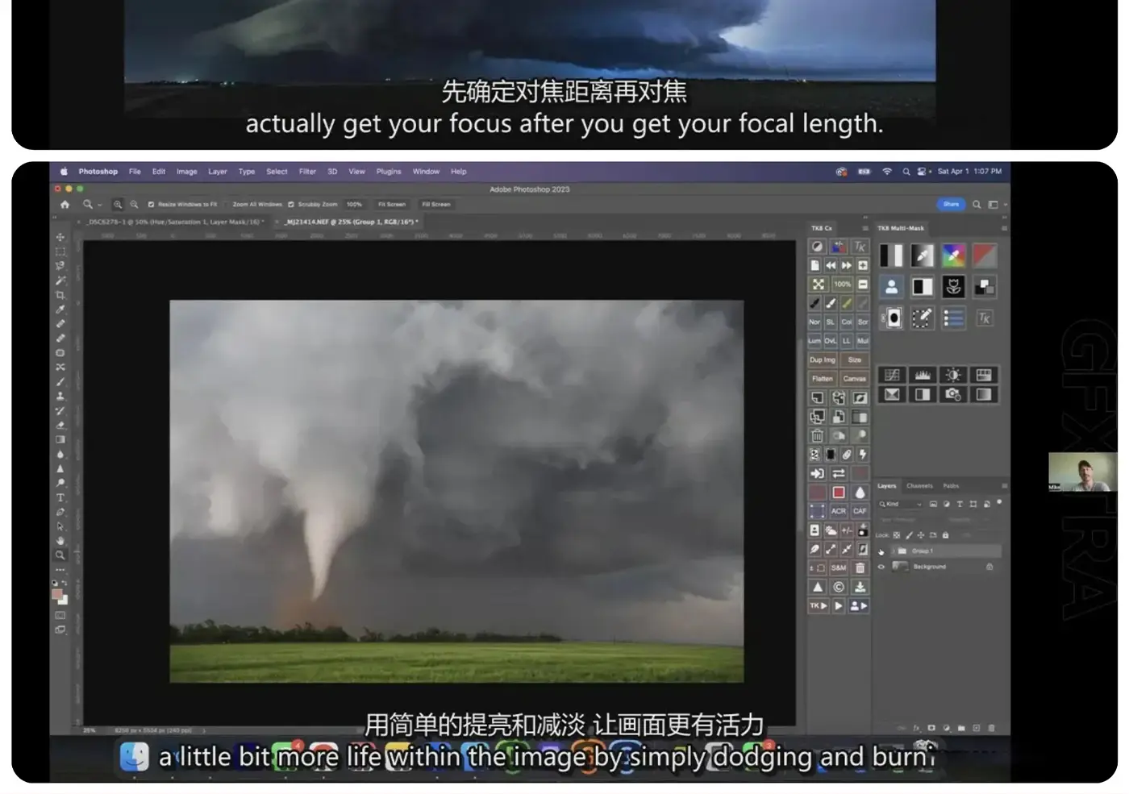Open the Layers panel options menu
Viewport: 1129px width, 794px height.
tap(1004, 486)
